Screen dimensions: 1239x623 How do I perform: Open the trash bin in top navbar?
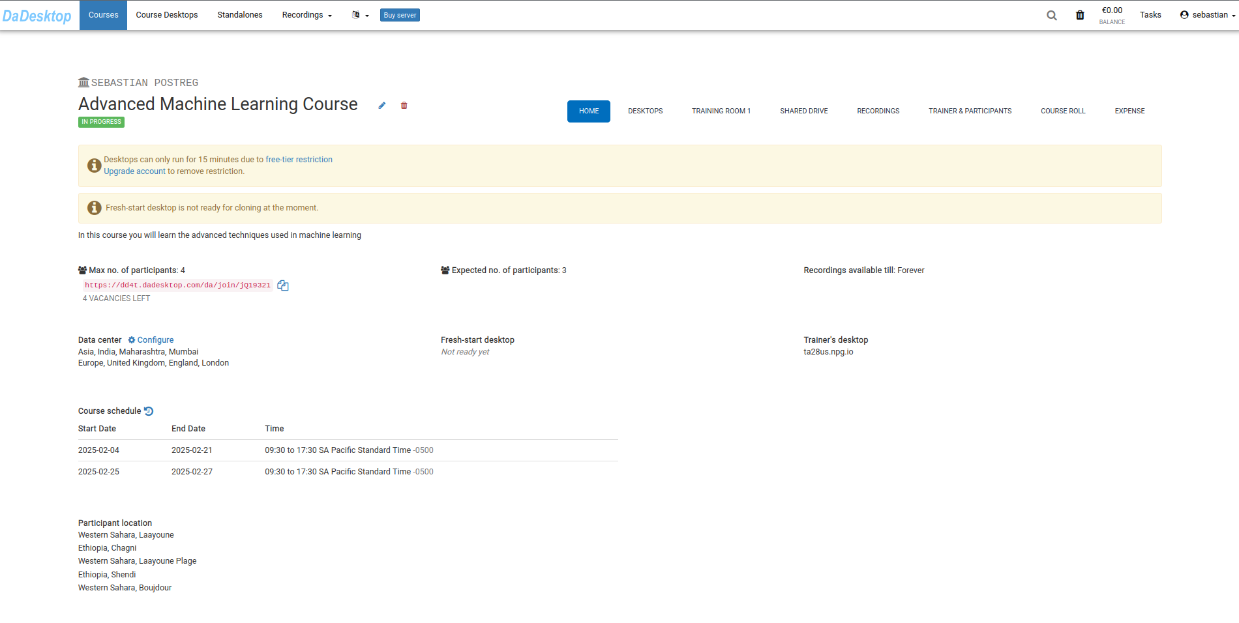coord(1080,15)
